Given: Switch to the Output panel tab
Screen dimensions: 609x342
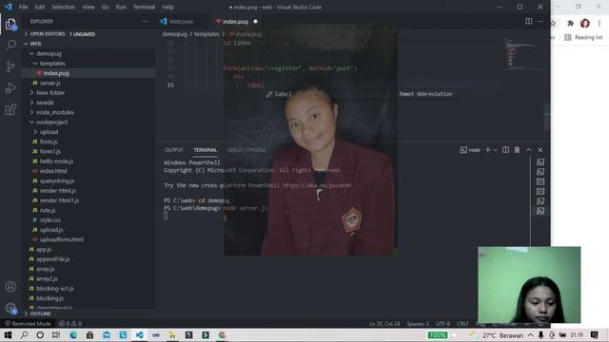Looking at the screenshot, I should point(173,150).
